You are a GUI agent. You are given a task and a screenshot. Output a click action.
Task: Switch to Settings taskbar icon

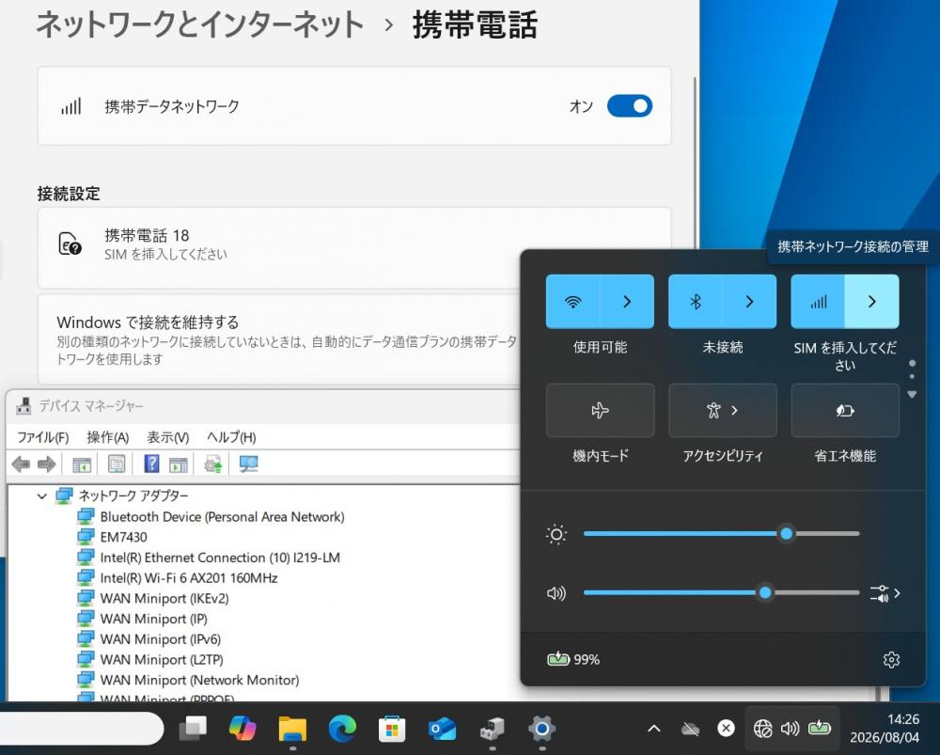coord(542,728)
